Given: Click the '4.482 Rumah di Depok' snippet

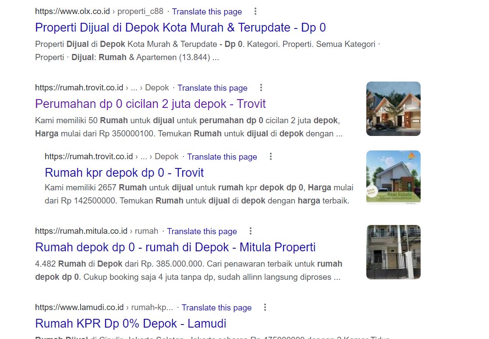Looking at the screenshot, I should (189, 270).
